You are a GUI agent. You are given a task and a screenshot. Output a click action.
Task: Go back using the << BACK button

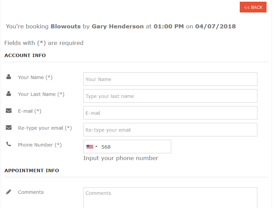pos(253,7)
